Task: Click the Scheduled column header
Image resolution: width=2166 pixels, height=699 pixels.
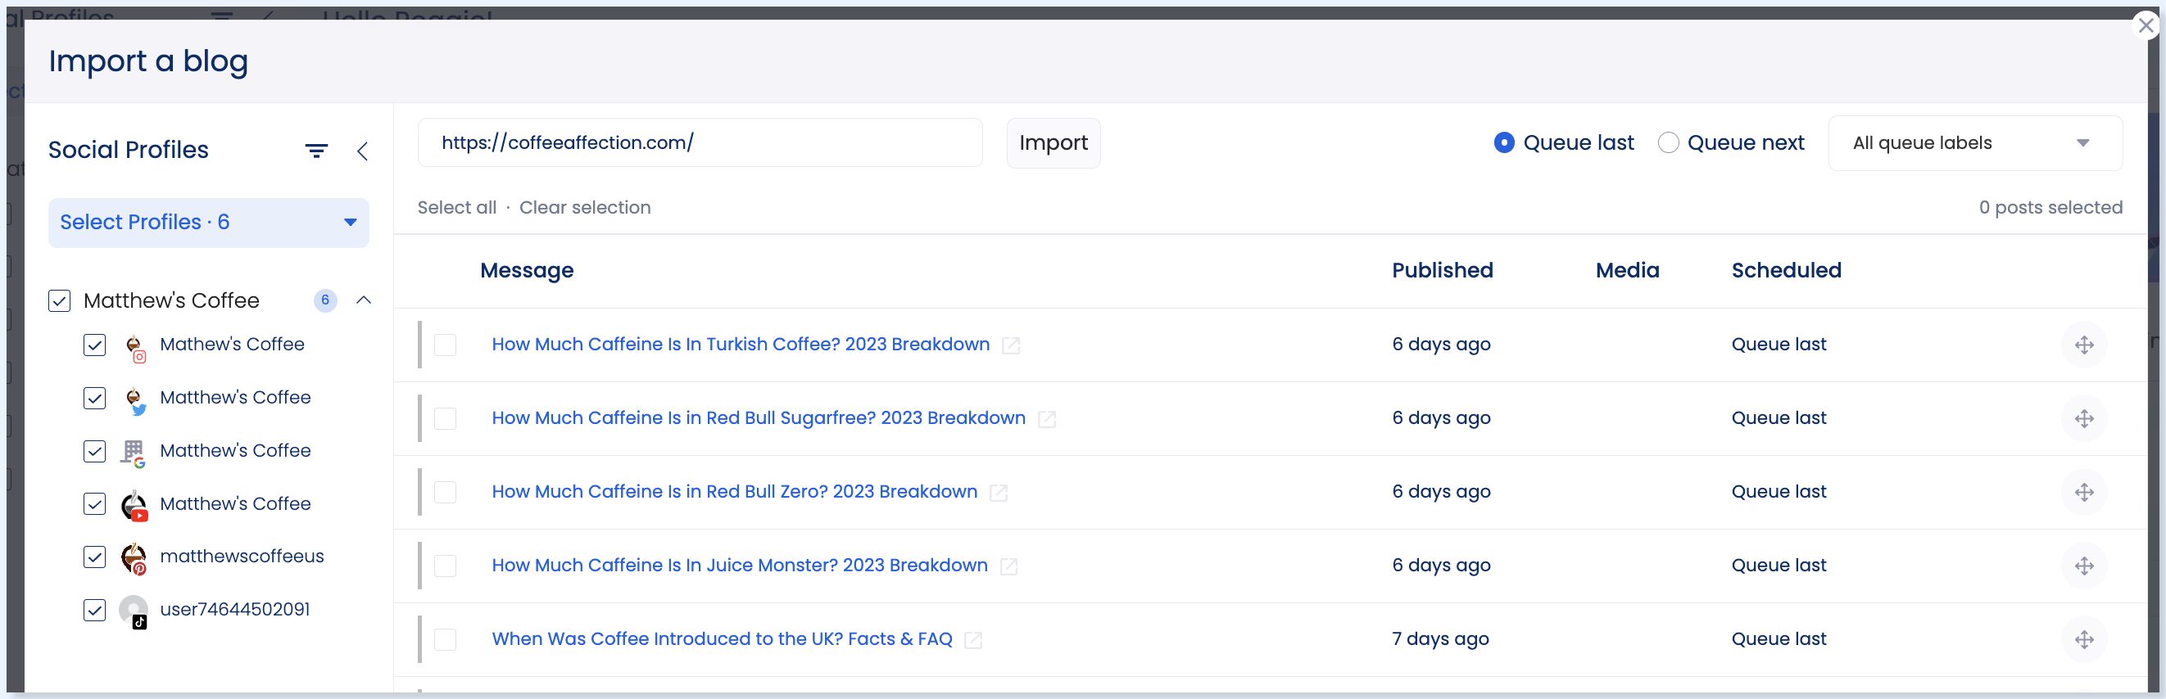Action: (x=1786, y=271)
